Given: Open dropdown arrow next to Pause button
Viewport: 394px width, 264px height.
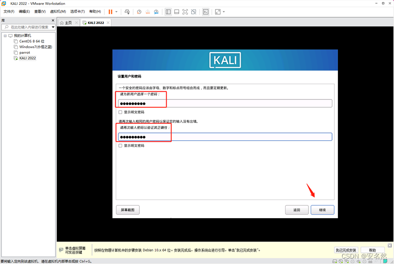Looking at the screenshot, I should pos(116,12).
